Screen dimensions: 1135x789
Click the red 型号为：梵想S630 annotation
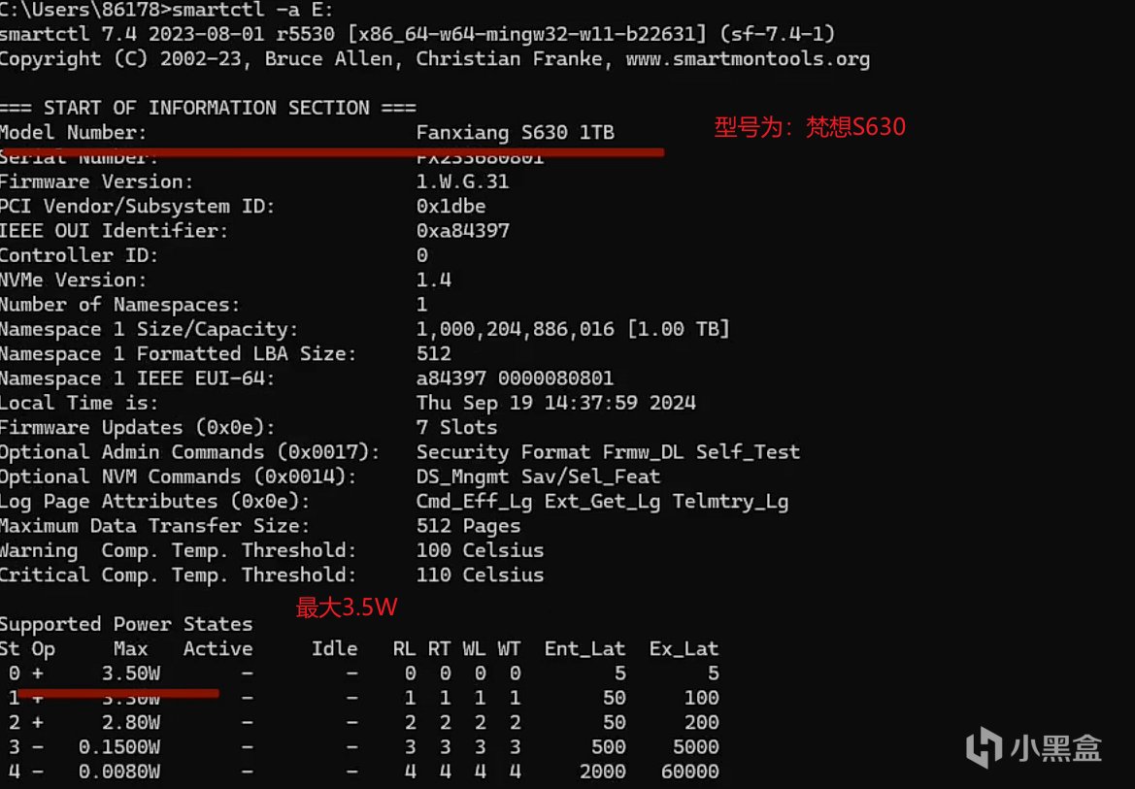coord(810,127)
